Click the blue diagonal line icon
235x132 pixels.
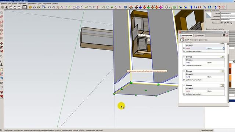click(x=205, y=7)
